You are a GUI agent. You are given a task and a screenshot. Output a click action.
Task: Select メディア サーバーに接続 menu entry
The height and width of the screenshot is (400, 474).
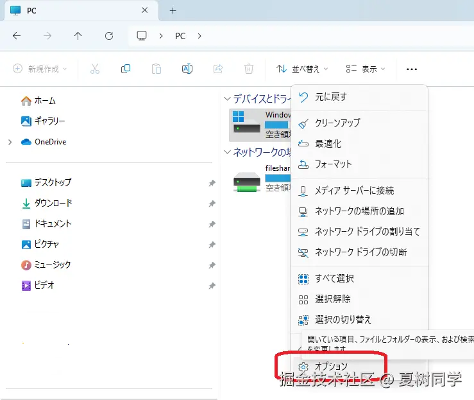pyautogui.click(x=359, y=191)
